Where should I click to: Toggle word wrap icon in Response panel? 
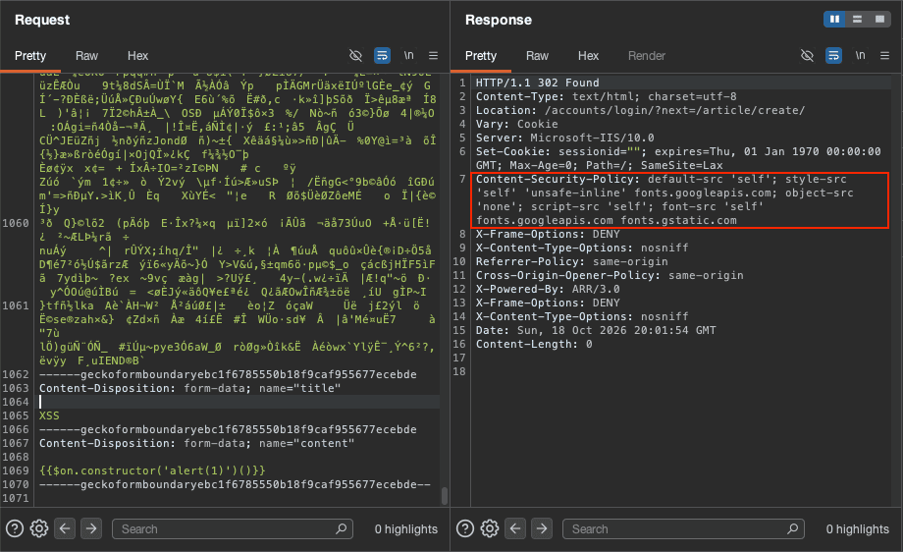point(833,55)
